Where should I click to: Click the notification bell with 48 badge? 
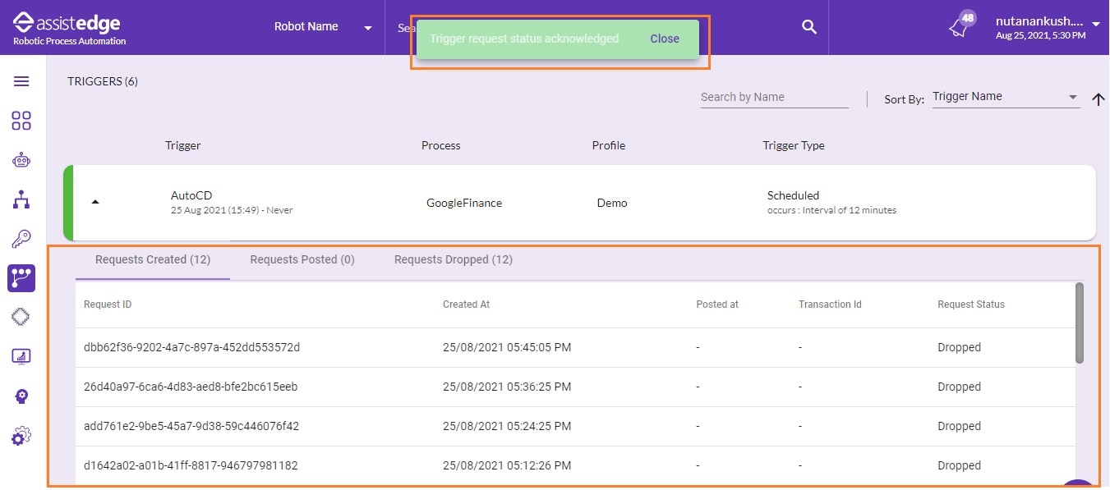point(960,26)
